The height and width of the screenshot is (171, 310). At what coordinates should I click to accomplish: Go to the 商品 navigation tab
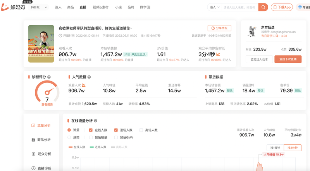pos(70,7)
